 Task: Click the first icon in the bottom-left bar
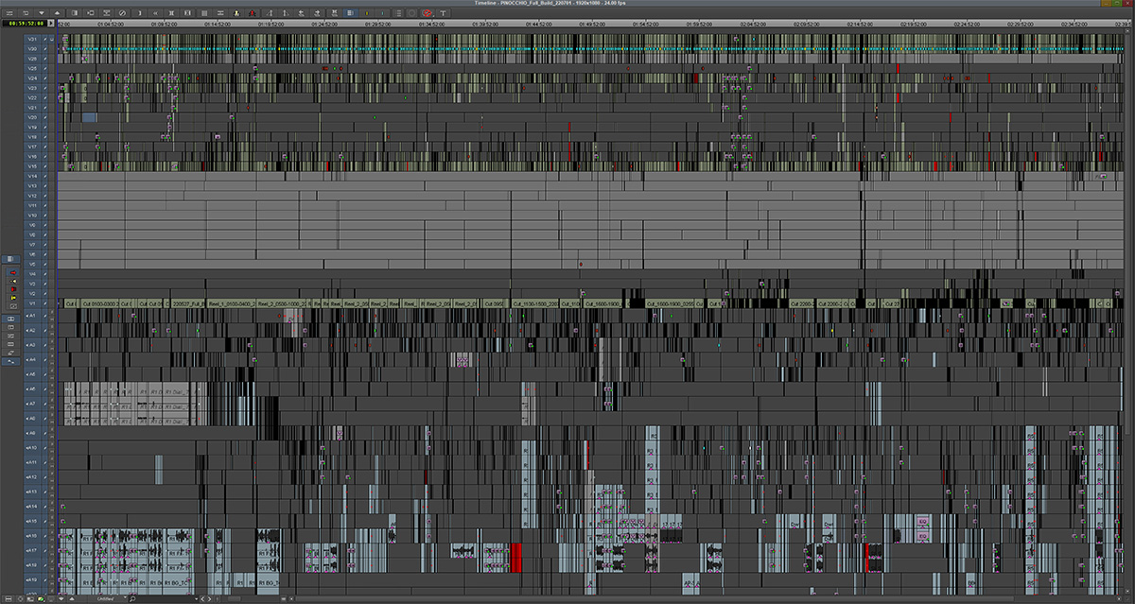[x=7, y=598]
